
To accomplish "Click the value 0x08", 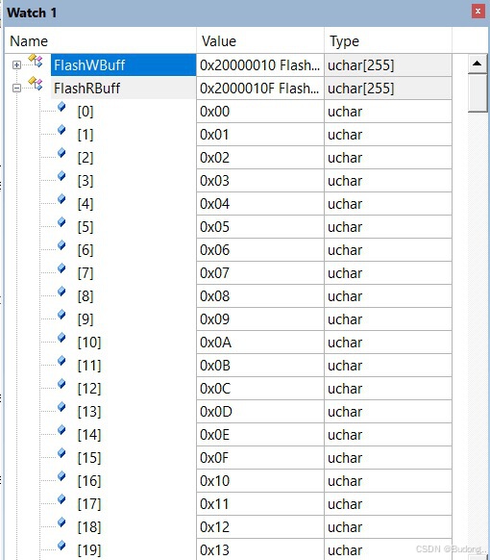I will (214, 296).
